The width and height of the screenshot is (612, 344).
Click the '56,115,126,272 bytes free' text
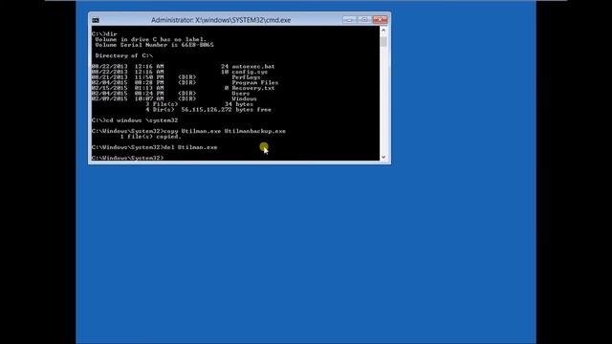point(226,110)
